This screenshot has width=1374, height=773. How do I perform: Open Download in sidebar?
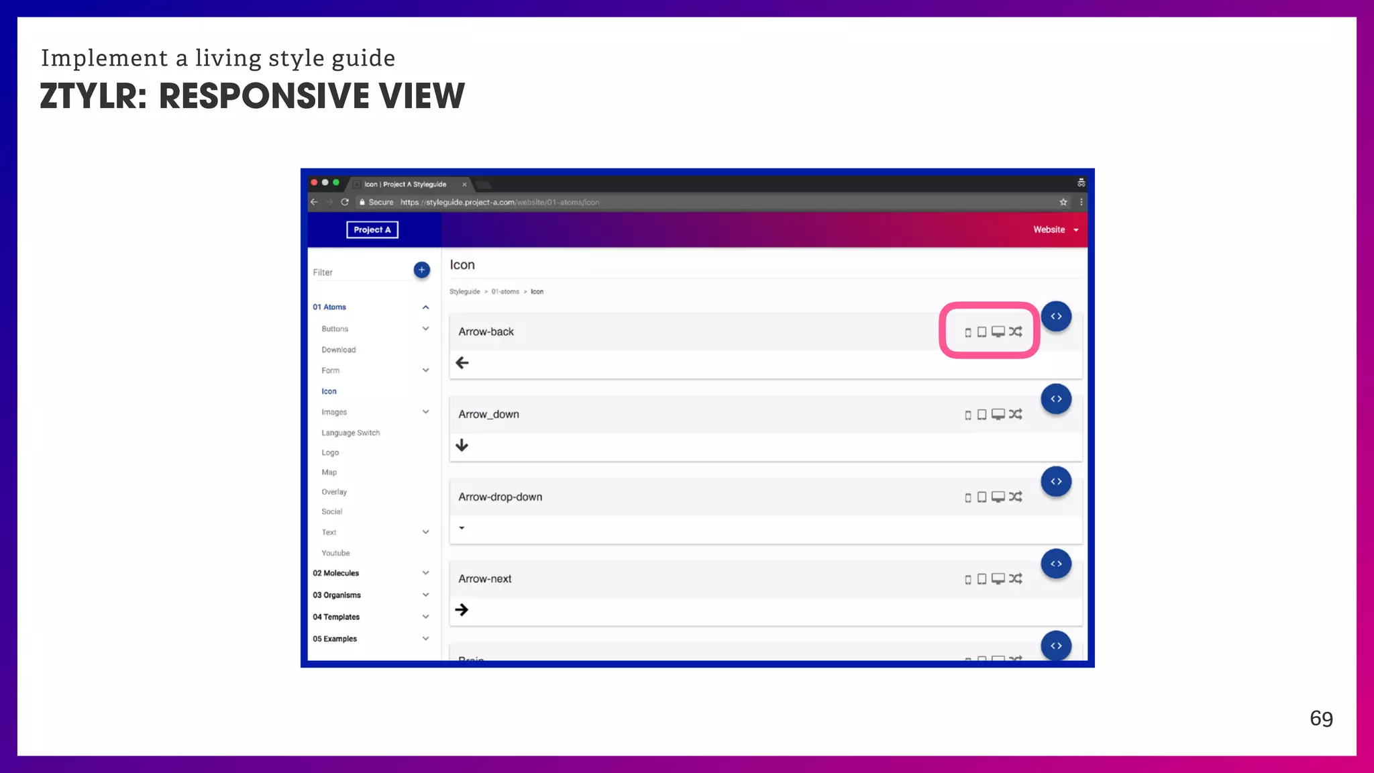pyautogui.click(x=338, y=350)
